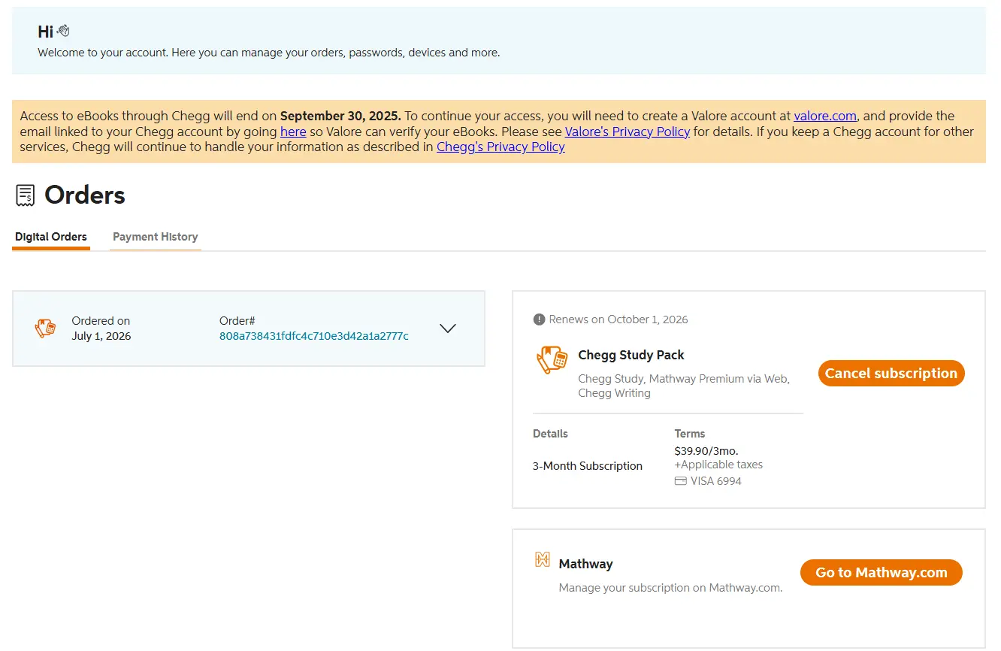Open order number 808a738431fdfc4c710e3d42a1a2777c
The image size is (1001, 651).
(x=314, y=336)
